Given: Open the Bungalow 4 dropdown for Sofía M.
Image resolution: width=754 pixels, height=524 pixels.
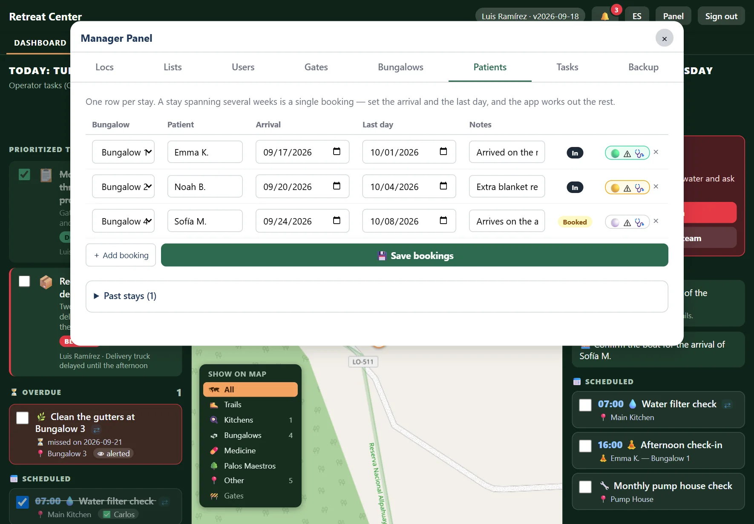Looking at the screenshot, I should pyautogui.click(x=123, y=221).
